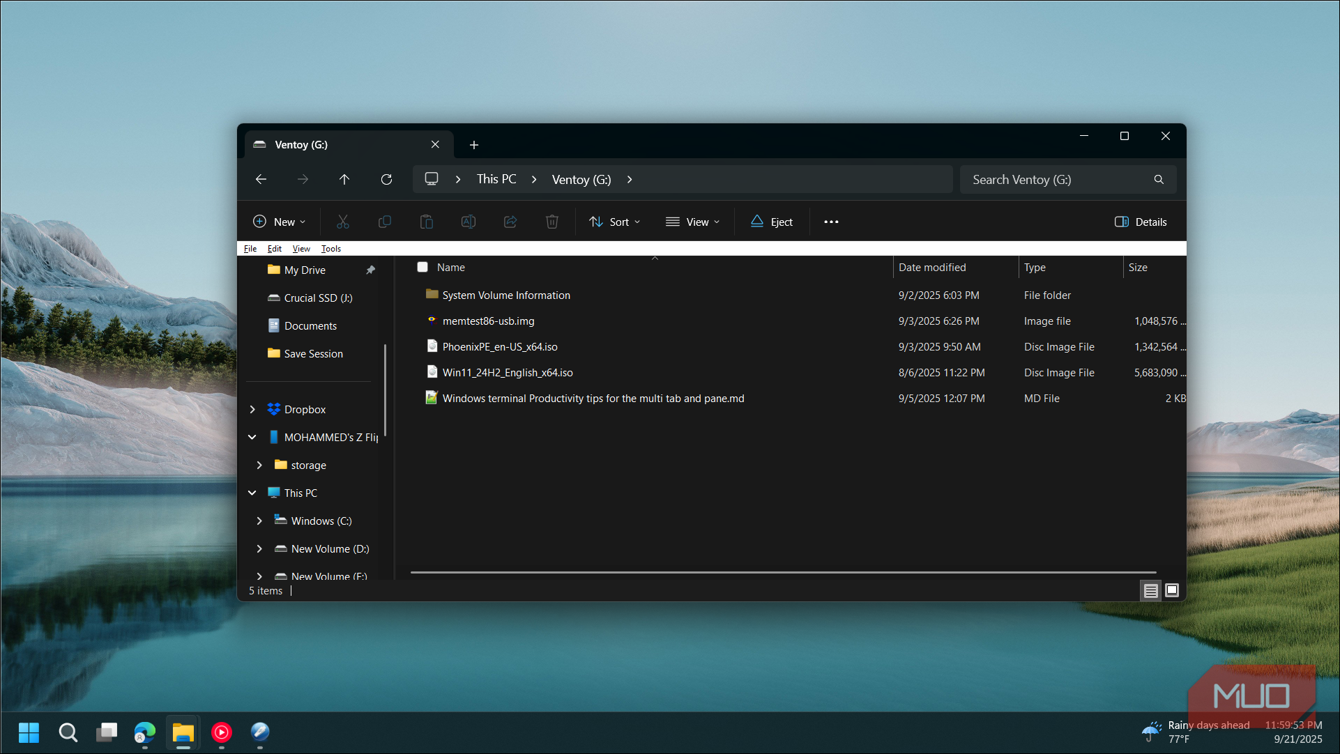Expand the Dropbox tree node
The width and height of the screenshot is (1340, 754).
click(252, 410)
